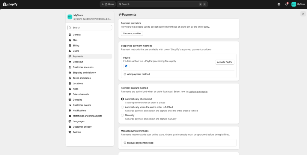
Task: Focus the top bar Search field
Action: tap(162, 4)
